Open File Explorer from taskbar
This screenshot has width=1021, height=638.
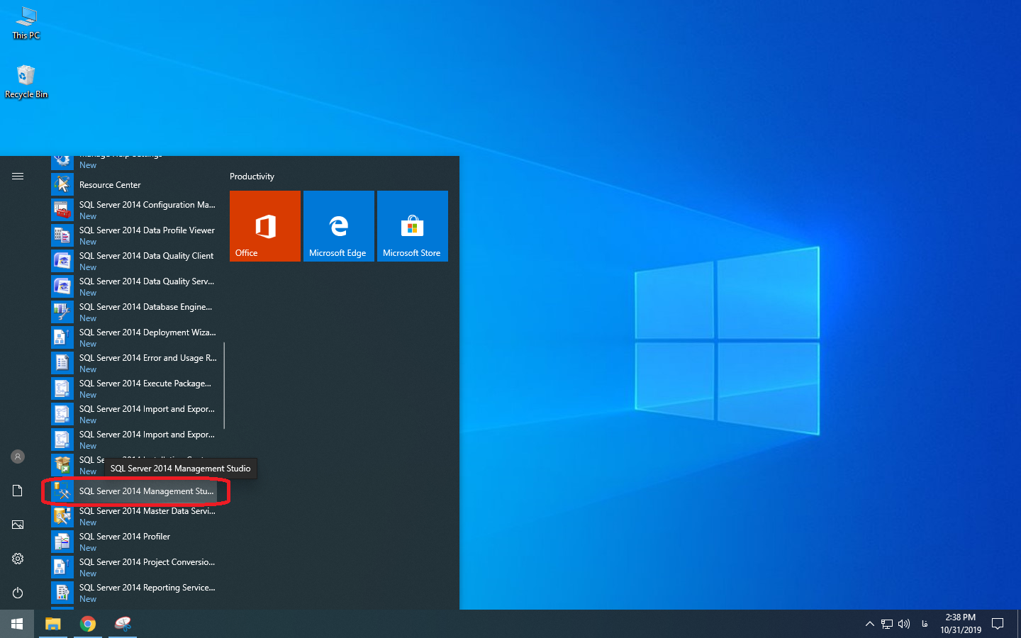point(53,624)
